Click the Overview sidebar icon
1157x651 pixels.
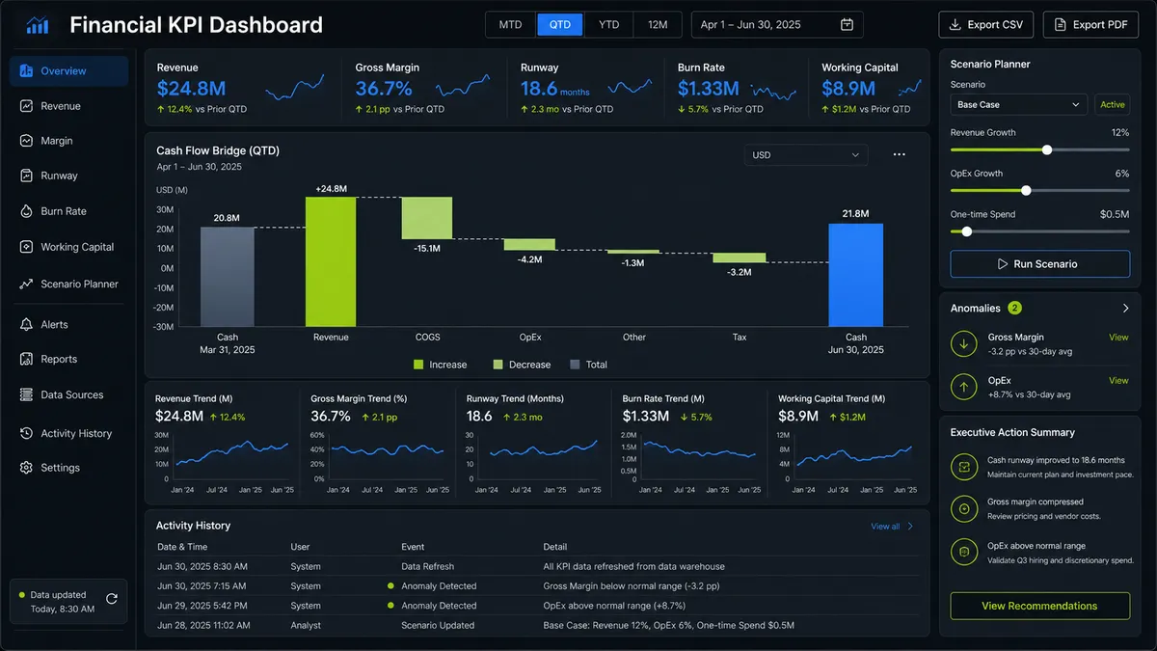point(26,70)
